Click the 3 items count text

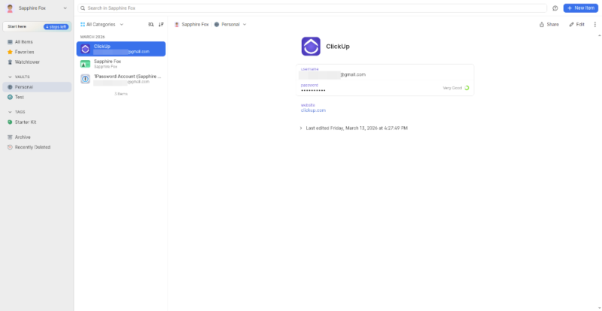point(121,94)
